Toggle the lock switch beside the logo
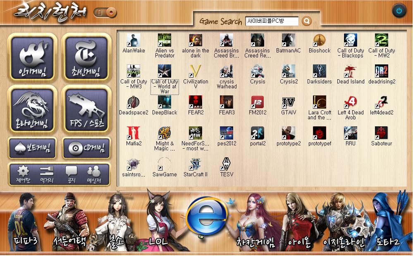 (105, 12)
